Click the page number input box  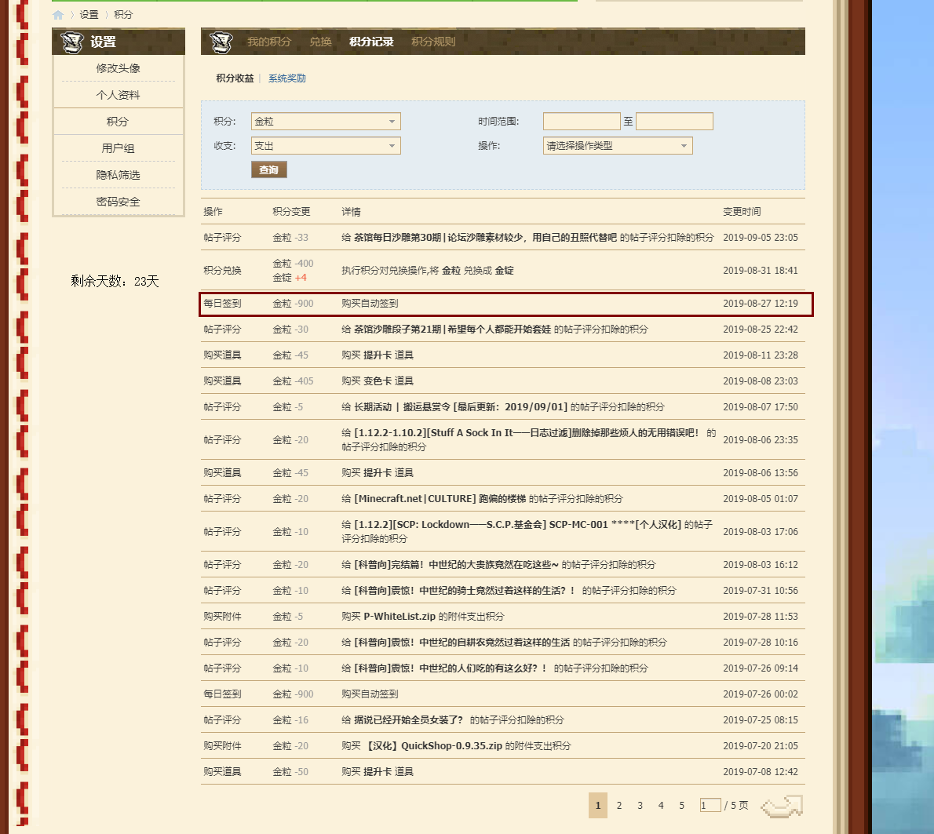(710, 806)
